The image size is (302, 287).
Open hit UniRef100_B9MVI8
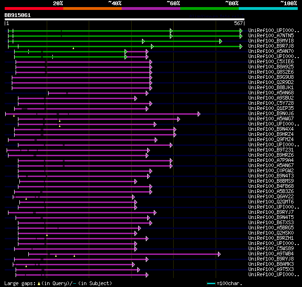(x=271, y=41)
